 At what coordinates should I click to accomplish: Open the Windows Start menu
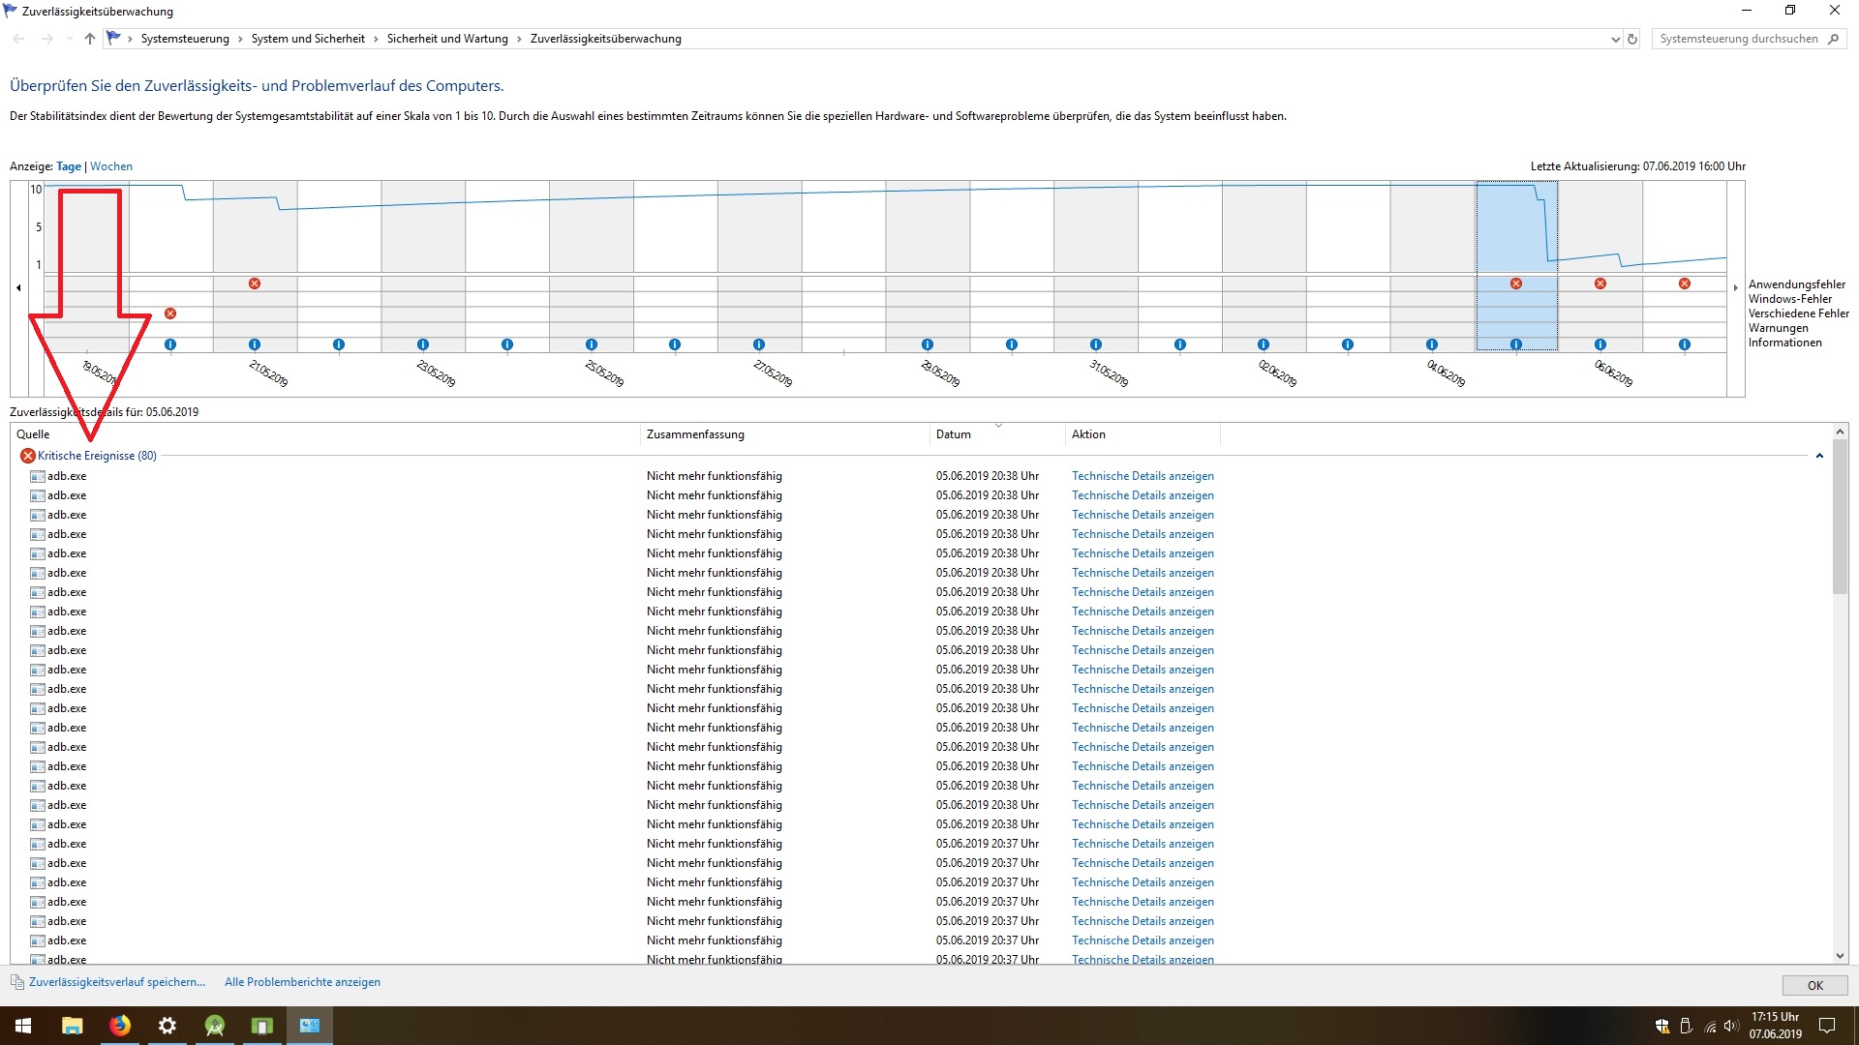point(23,1026)
